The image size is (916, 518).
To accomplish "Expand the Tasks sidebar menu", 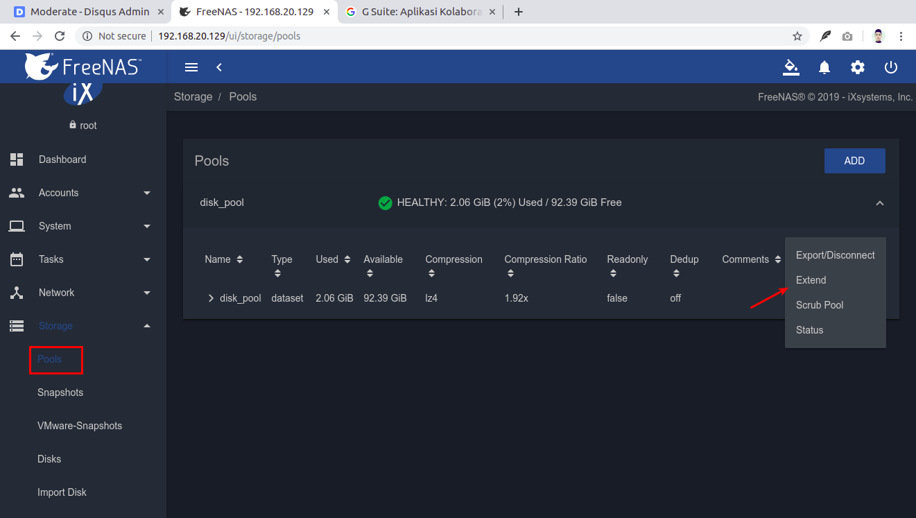I will (x=147, y=259).
